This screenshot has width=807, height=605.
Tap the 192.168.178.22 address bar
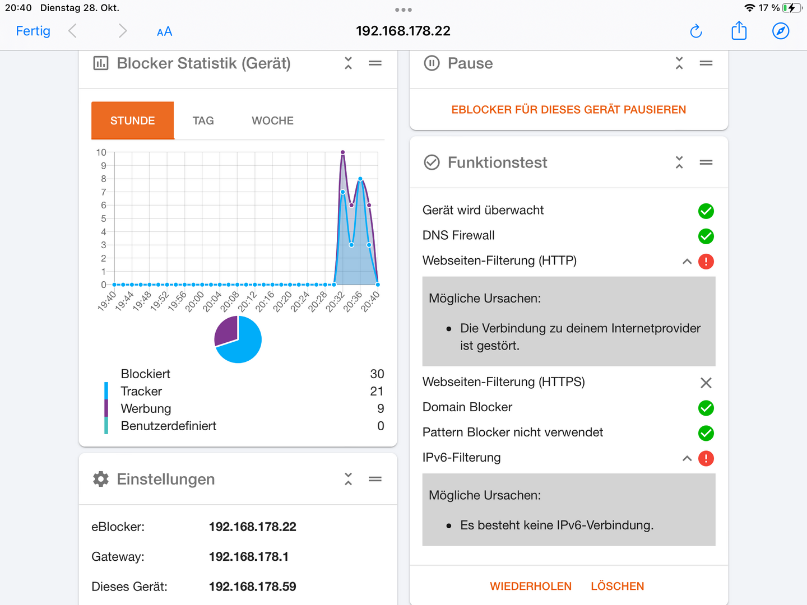click(x=403, y=31)
